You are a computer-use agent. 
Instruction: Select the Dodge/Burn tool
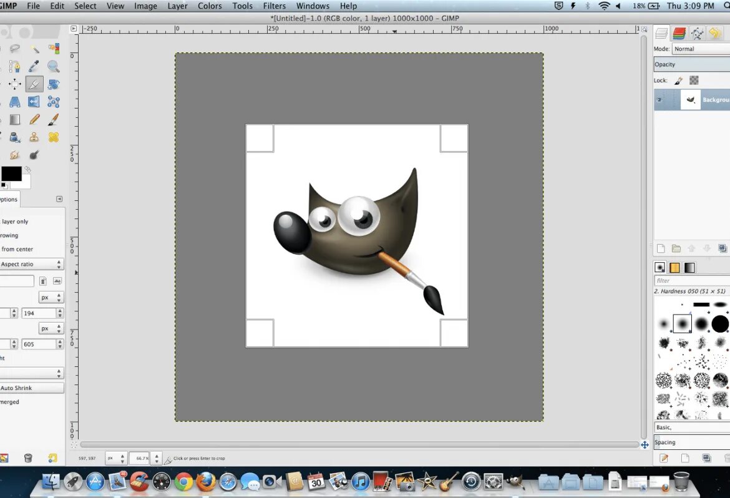[x=34, y=155]
